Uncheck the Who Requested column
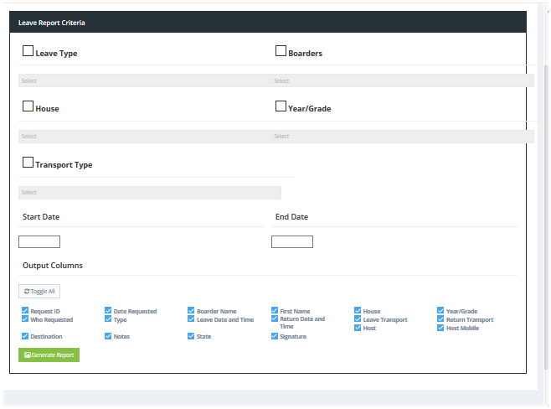The width and height of the screenshot is (551, 409). pos(25,319)
